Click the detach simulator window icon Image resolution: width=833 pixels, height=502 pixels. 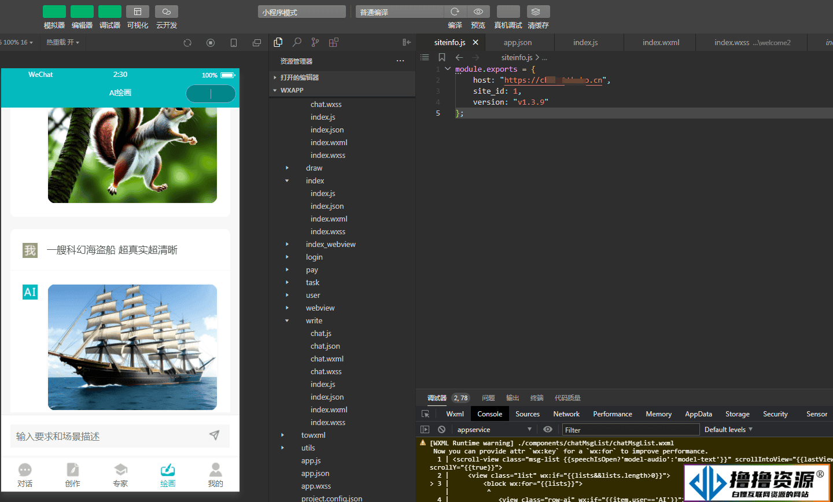click(257, 43)
